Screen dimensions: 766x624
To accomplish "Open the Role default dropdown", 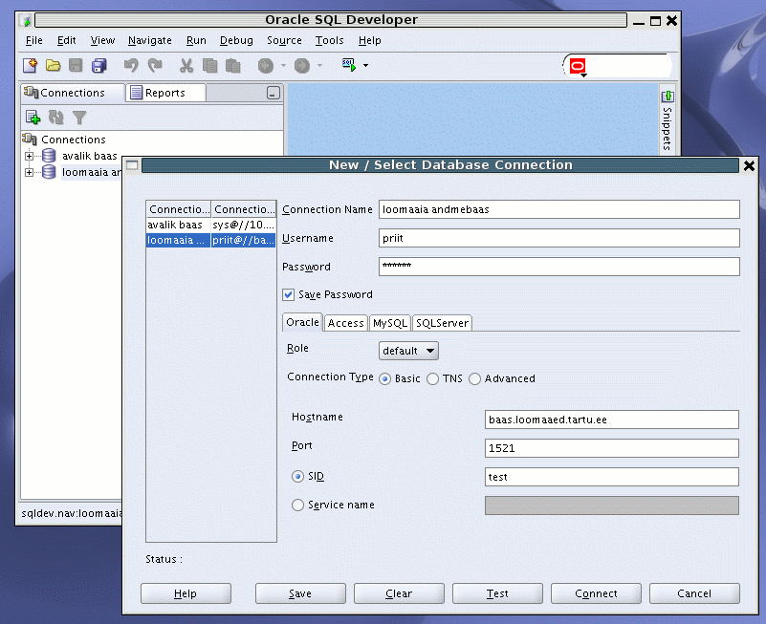I will coord(408,351).
